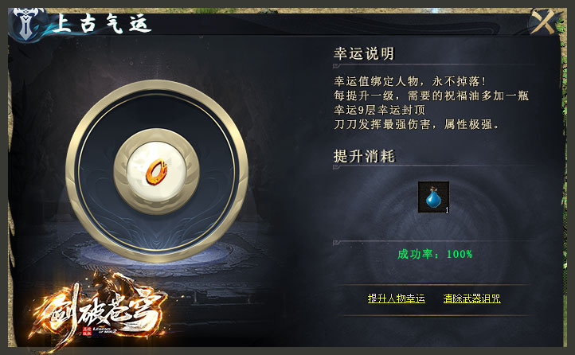The height and width of the screenshot is (355, 575).
Task: Click the flaming 剑破苍穹 game logo
Action: click(x=99, y=311)
